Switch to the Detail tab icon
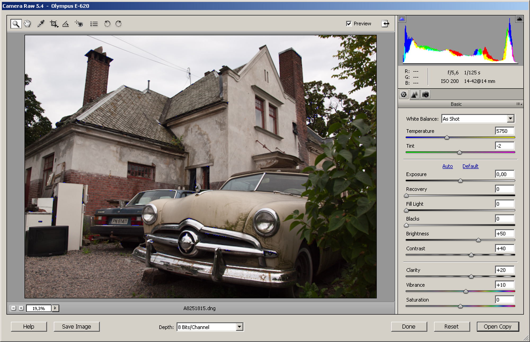 point(414,94)
